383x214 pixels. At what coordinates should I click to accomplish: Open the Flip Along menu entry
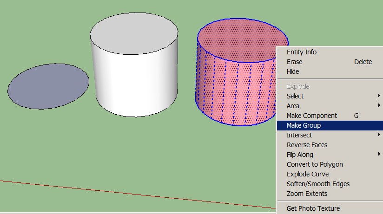coord(300,155)
